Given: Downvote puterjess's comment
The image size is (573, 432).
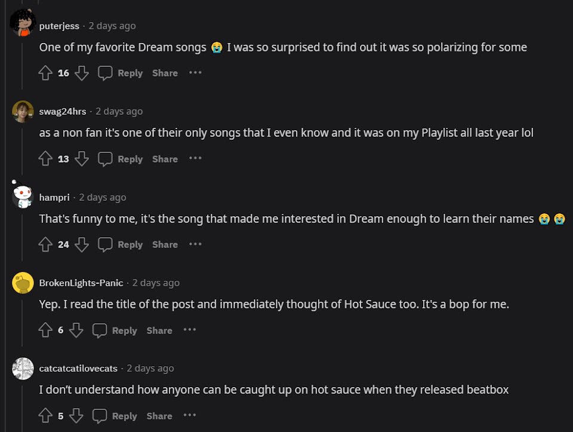Looking at the screenshot, I should click(x=82, y=73).
